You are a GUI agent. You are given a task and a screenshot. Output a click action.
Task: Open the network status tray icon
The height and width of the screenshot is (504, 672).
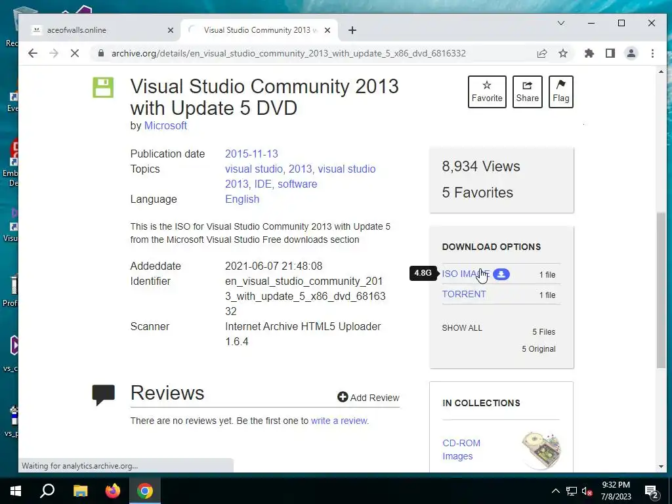[x=572, y=491]
